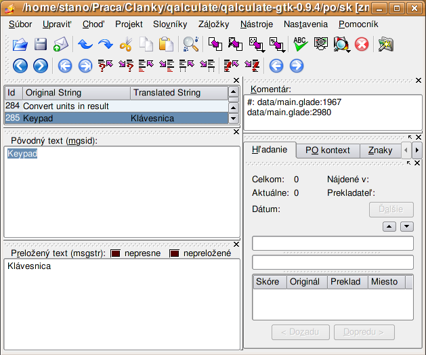This screenshot has width=426, height=355.
Task: Toggle the 'nepreložené' untranslated status indicator
Action: (x=175, y=253)
